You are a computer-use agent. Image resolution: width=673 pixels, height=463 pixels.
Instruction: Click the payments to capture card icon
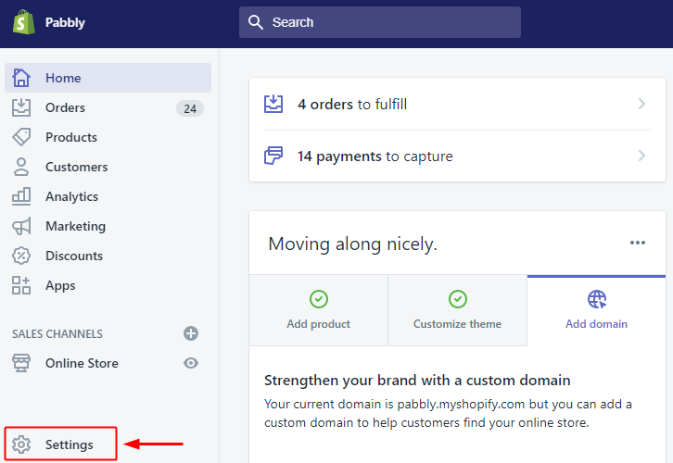pyautogui.click(x=273, y=156)
